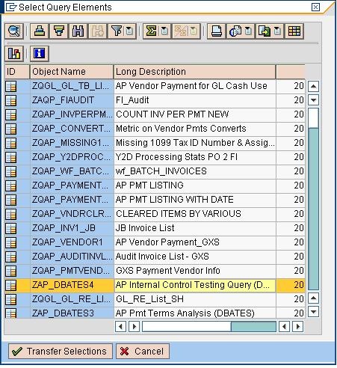Click the blue Information icon

[40, 53]
